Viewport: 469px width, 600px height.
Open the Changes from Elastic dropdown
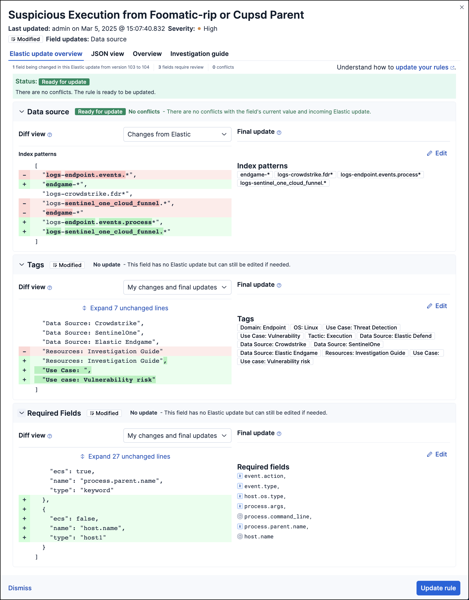pos(177,134)
